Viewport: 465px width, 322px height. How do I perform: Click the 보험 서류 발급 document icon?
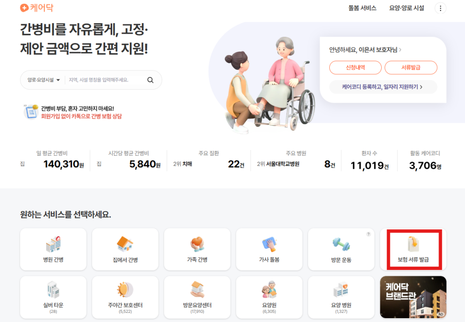[413, 244]
